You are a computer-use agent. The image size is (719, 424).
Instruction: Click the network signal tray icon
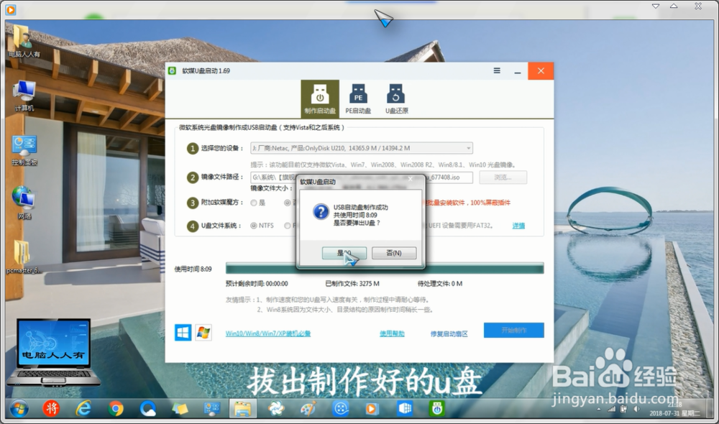pyautogui.click(x=610, y=409)
